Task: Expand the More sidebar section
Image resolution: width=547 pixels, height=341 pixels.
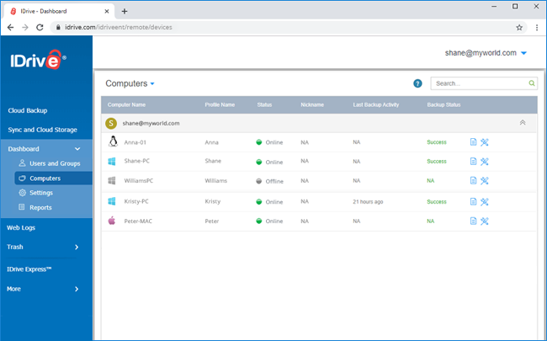Action: pyautogui.click(x=77, y=289)
